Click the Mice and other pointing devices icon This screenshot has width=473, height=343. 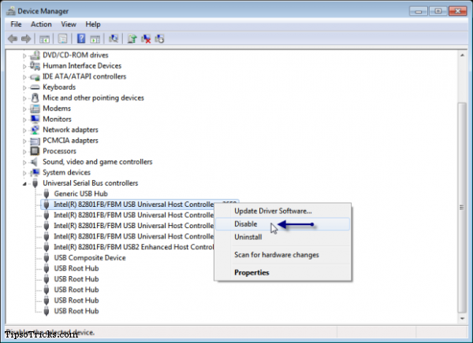(35, 98)
